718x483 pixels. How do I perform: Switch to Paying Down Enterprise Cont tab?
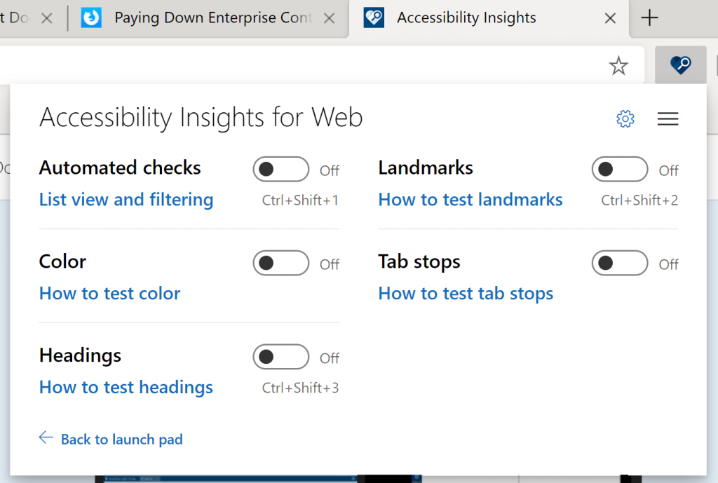208,18
